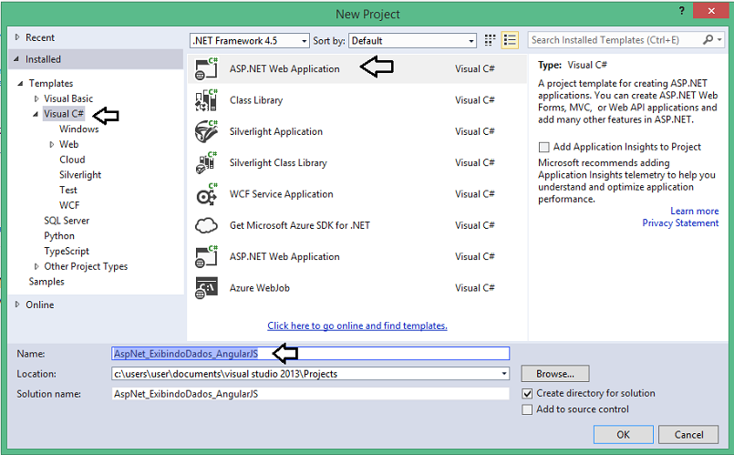Select Silverlight Application template row
This screenshot has width=734, height=455.
[x=357, y=131]
